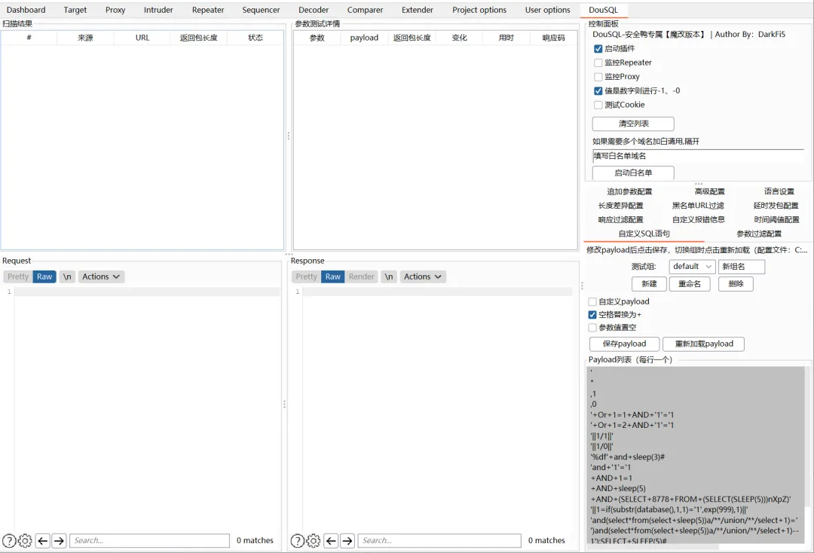Open Project options tab
Screen dimensions: 814x553
coord(479,10)
